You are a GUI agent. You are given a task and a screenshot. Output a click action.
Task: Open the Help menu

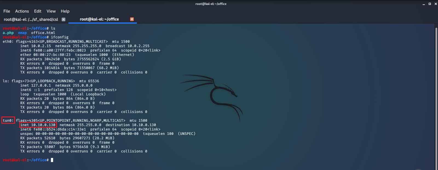65,11
